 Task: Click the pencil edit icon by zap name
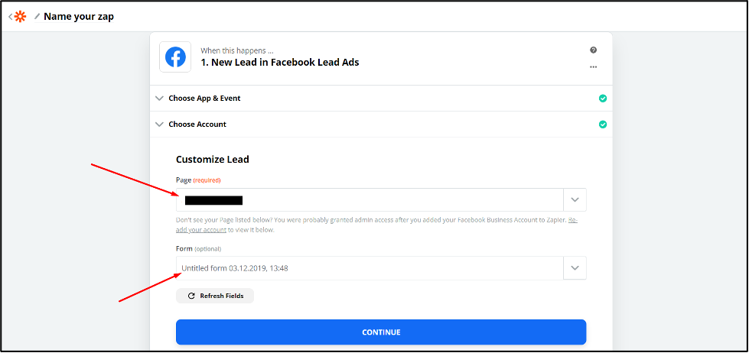coord(37,17)
